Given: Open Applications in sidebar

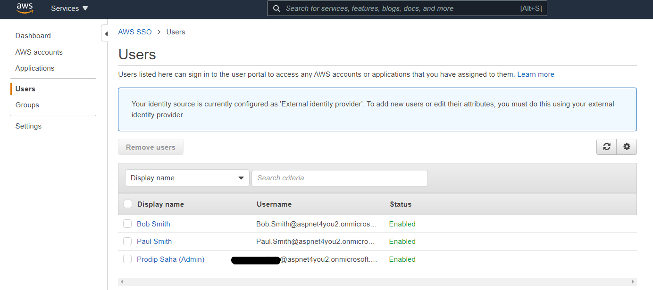Looking at the screenshot, I should coord(35,68).
